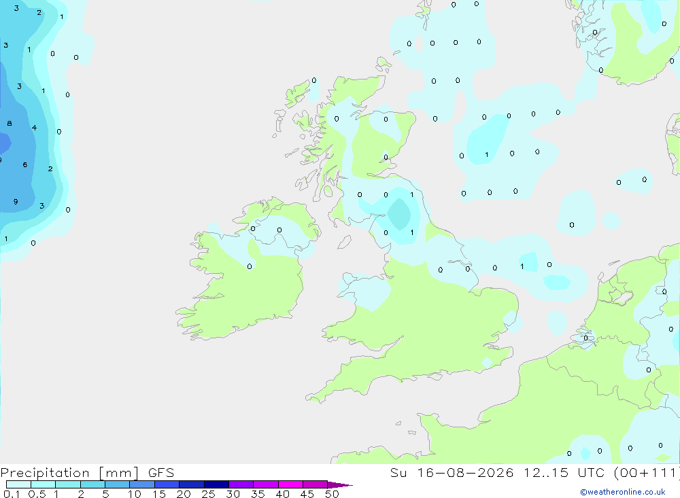Click the legend swatch between 20 and 25
Screen dimensions: 680x498
(192, 484)
